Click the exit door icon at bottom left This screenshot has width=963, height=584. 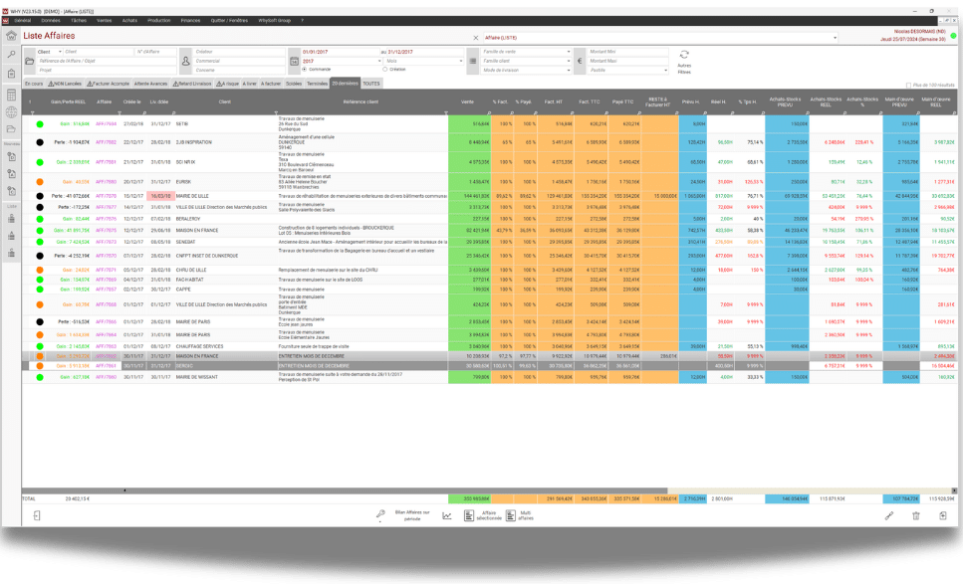click(x=37, y=516)
